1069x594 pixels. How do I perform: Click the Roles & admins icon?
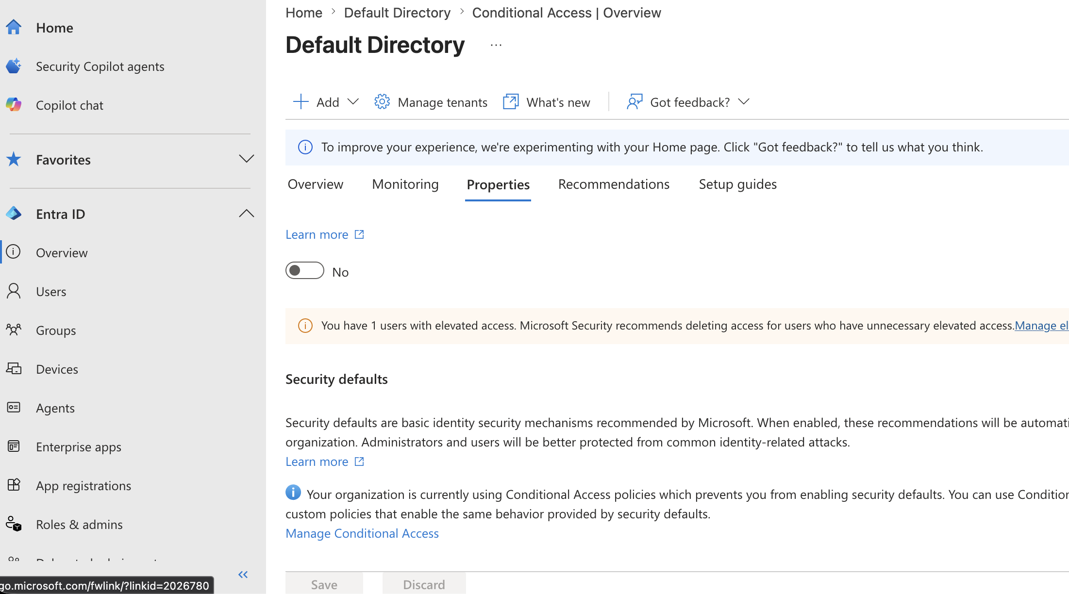(x=14, y=524)
